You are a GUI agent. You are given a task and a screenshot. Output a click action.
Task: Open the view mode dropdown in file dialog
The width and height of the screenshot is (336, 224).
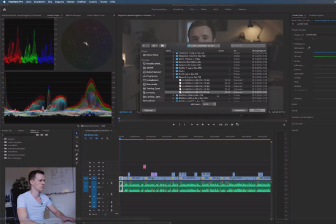[155, 46]
